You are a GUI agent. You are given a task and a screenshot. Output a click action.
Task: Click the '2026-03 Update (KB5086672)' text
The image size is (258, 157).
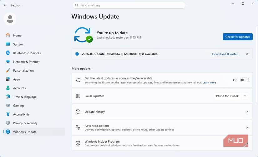coord(120,54)
